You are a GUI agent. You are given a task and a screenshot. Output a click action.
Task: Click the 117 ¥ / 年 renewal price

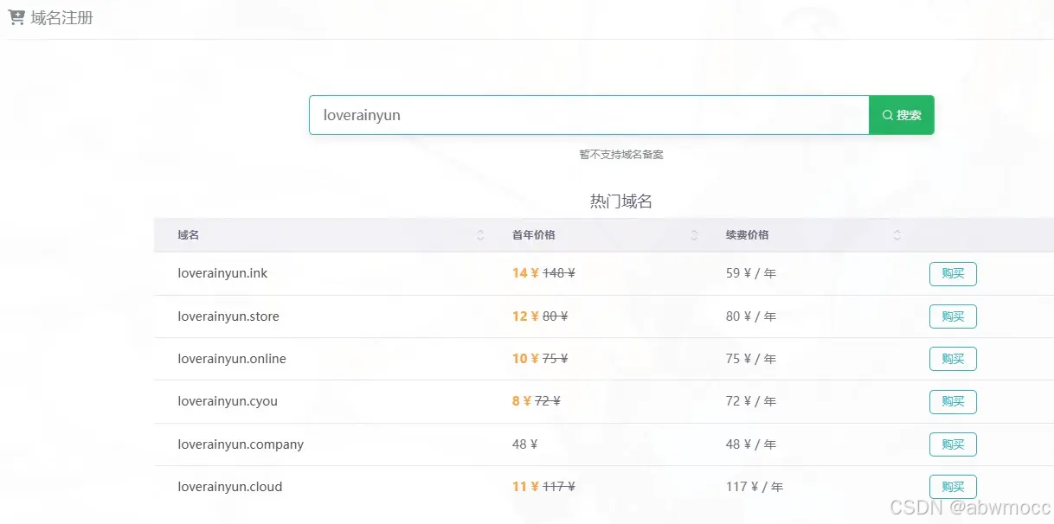click(755, 487)
